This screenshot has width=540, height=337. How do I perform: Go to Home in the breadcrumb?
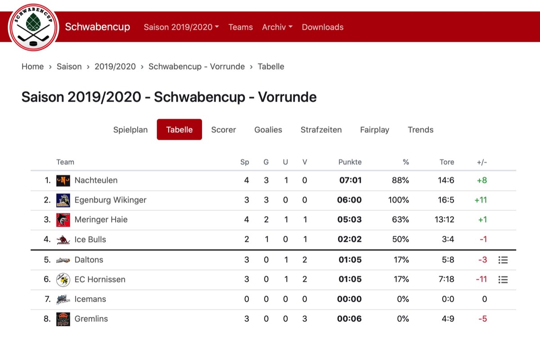coord(33,67)
